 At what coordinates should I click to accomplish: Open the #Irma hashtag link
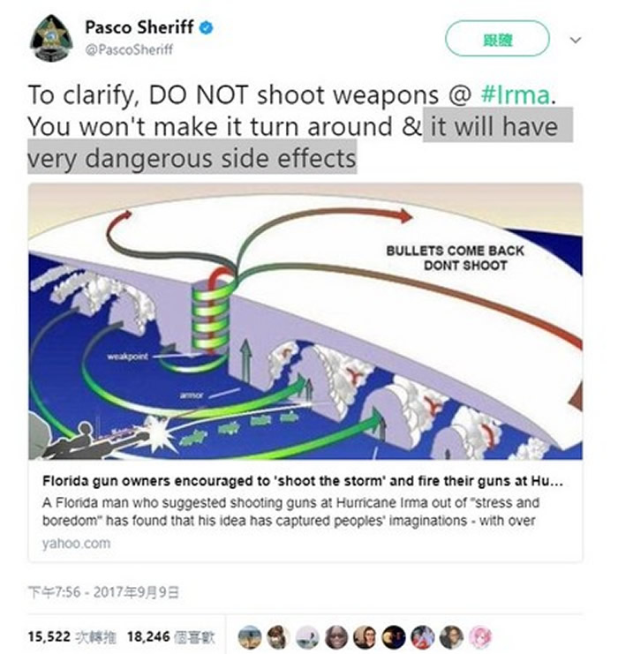(516, 94)
